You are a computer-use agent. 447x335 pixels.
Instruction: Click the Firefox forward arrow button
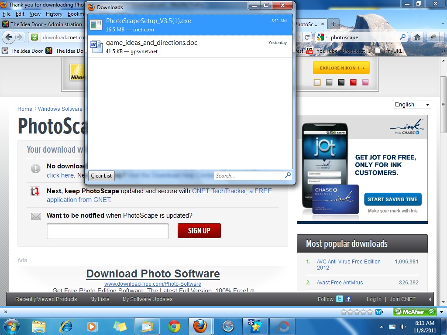coord(20,37)
